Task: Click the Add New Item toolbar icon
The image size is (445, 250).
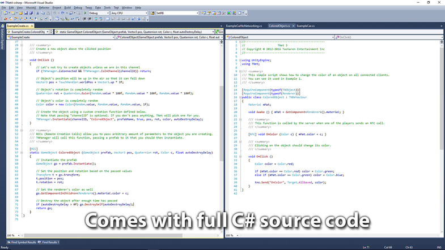Action: [13, 13]
